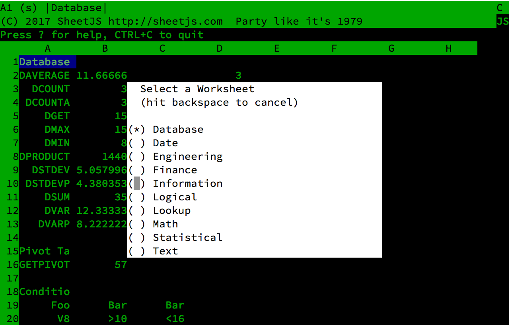This screenshot has width=510, height=326.
Task: Select the Logical worksheet radio option
Action: coord(137,197)
